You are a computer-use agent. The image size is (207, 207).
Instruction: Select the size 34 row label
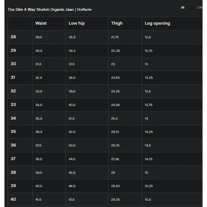pyautogui.click(x=13, y=118)
